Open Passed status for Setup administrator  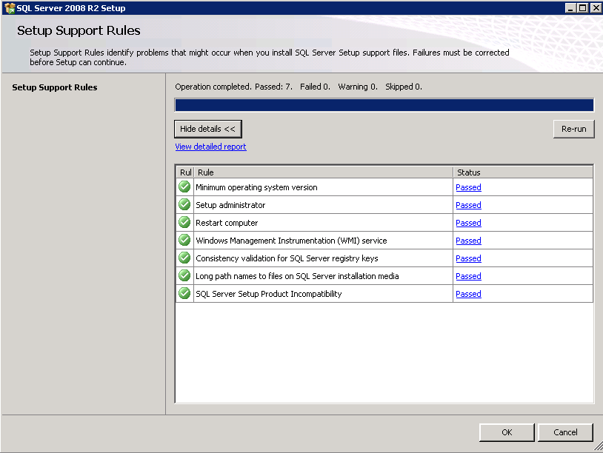(468, 205)
